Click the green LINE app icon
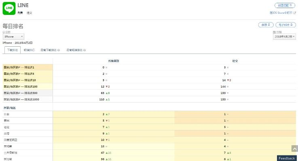Screen dimensions: 298x161 click(9, 8)
